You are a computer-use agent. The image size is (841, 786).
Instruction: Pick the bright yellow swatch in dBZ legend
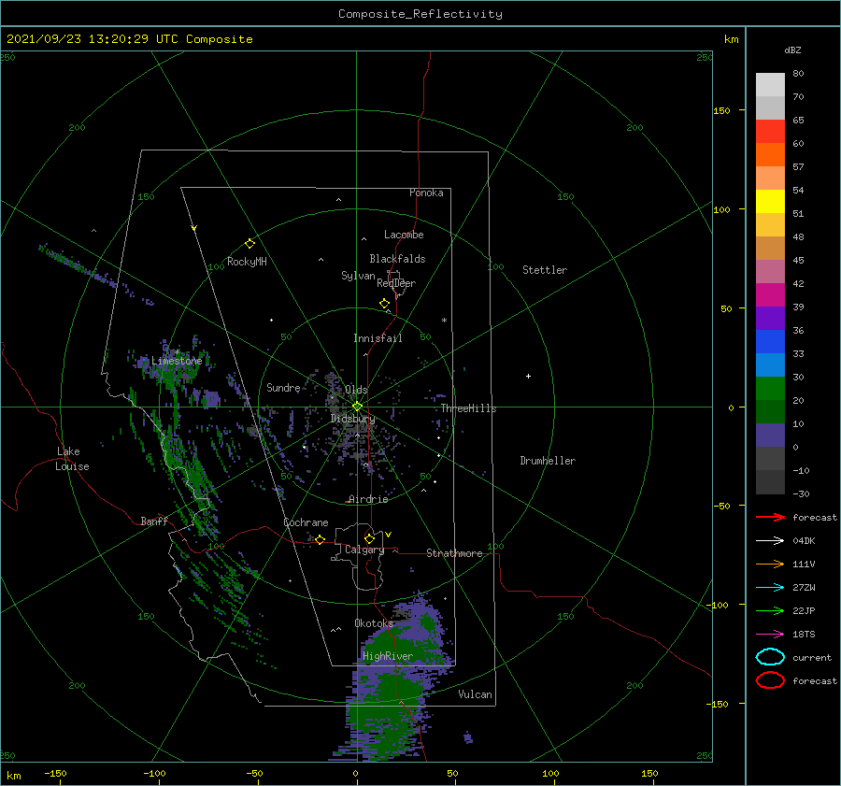pos(770,201)
